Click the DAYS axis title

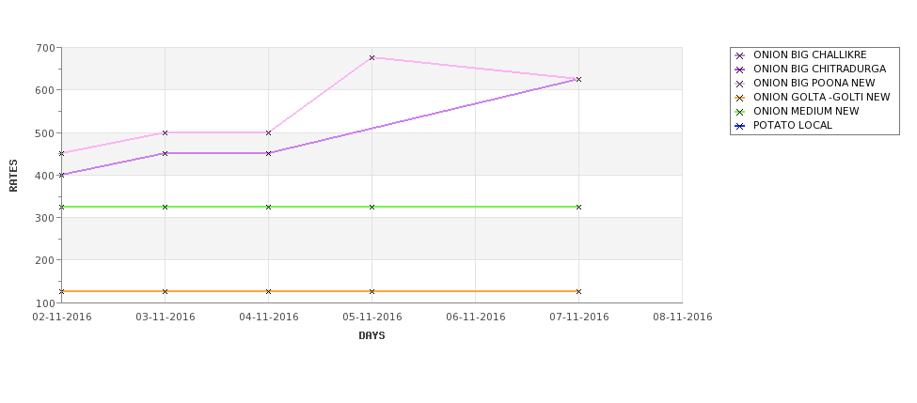point(372,336)
